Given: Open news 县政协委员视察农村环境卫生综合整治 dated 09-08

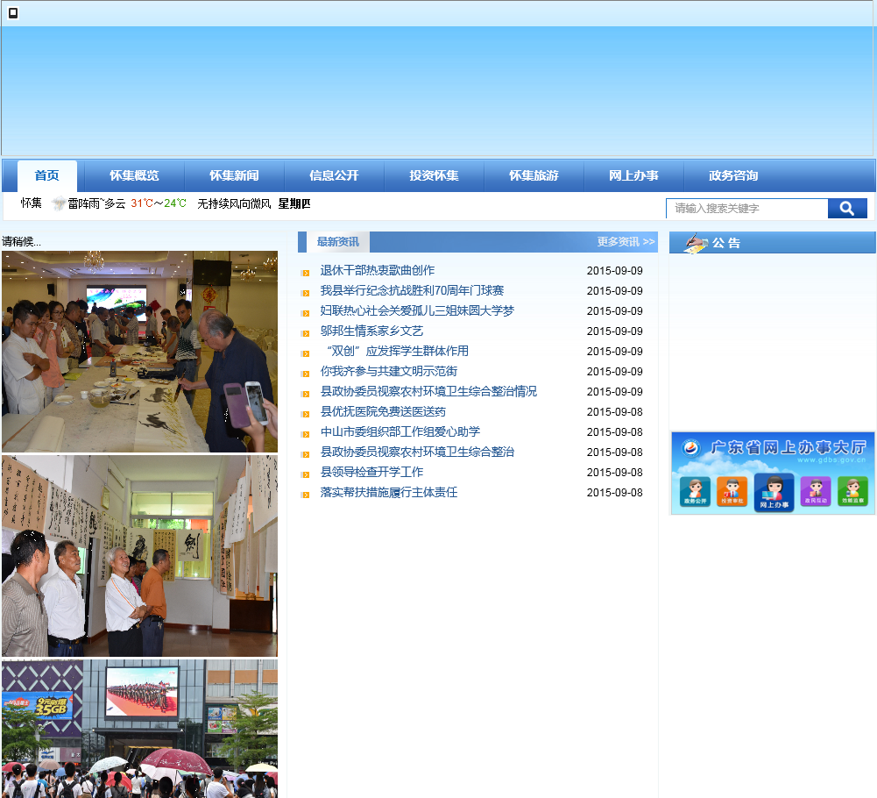Looking at the screenshot, I should point(417,452).
